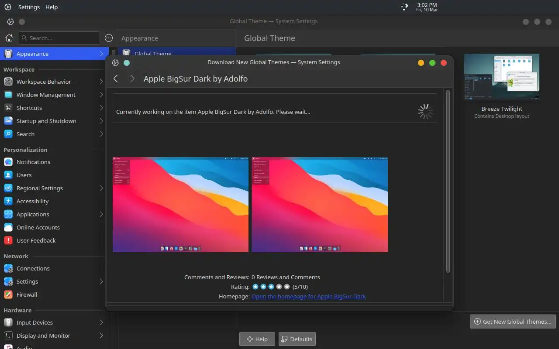Screen dimensions: 559x349
Task: Open the homepage for Apple BigSur Dark
Action: click(x=309, y=296)
